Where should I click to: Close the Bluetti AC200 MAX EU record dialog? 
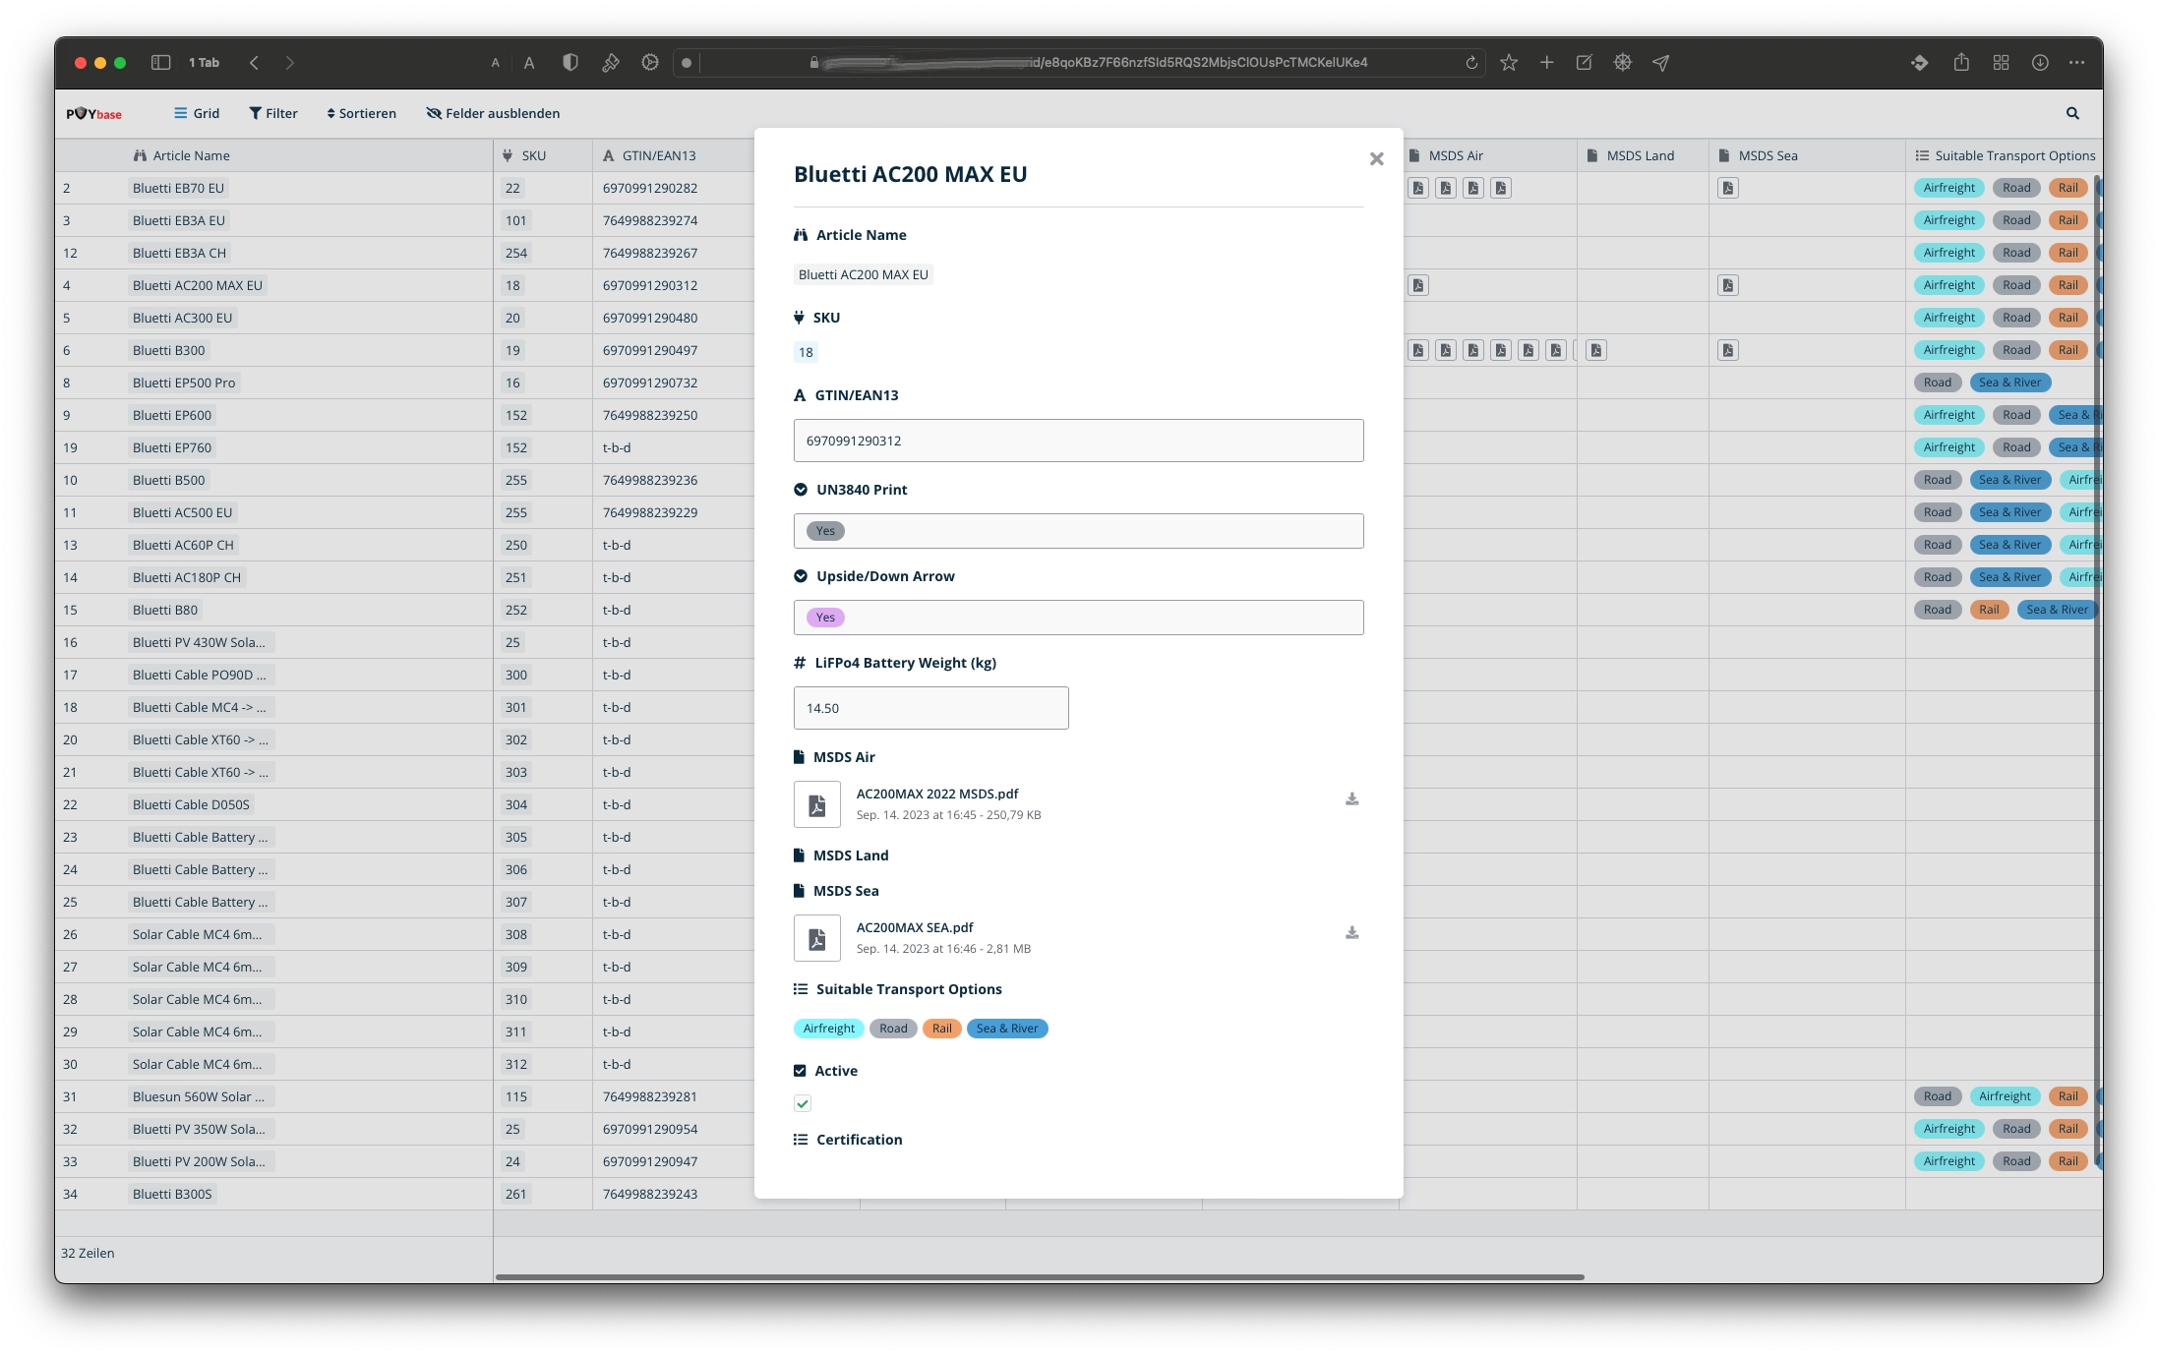coord(1376,159)
